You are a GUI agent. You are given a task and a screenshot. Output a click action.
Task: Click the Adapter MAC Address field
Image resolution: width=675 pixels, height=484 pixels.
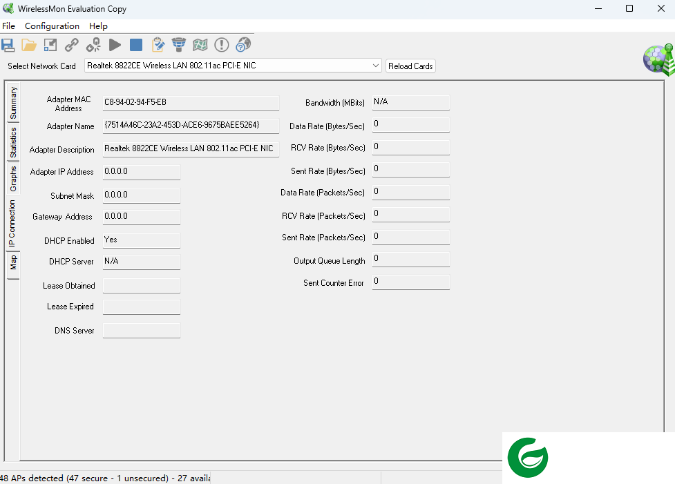point(191,103)
